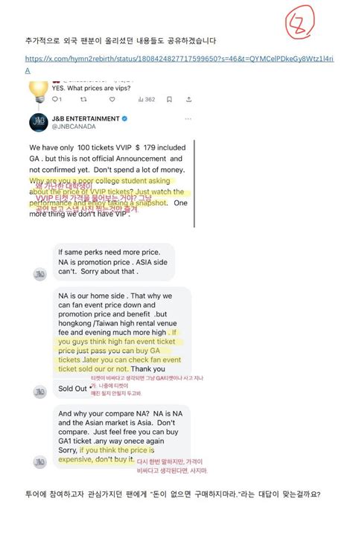Like the tweet with the heart icon
This screenshot has height=536, width=353.
112,100
